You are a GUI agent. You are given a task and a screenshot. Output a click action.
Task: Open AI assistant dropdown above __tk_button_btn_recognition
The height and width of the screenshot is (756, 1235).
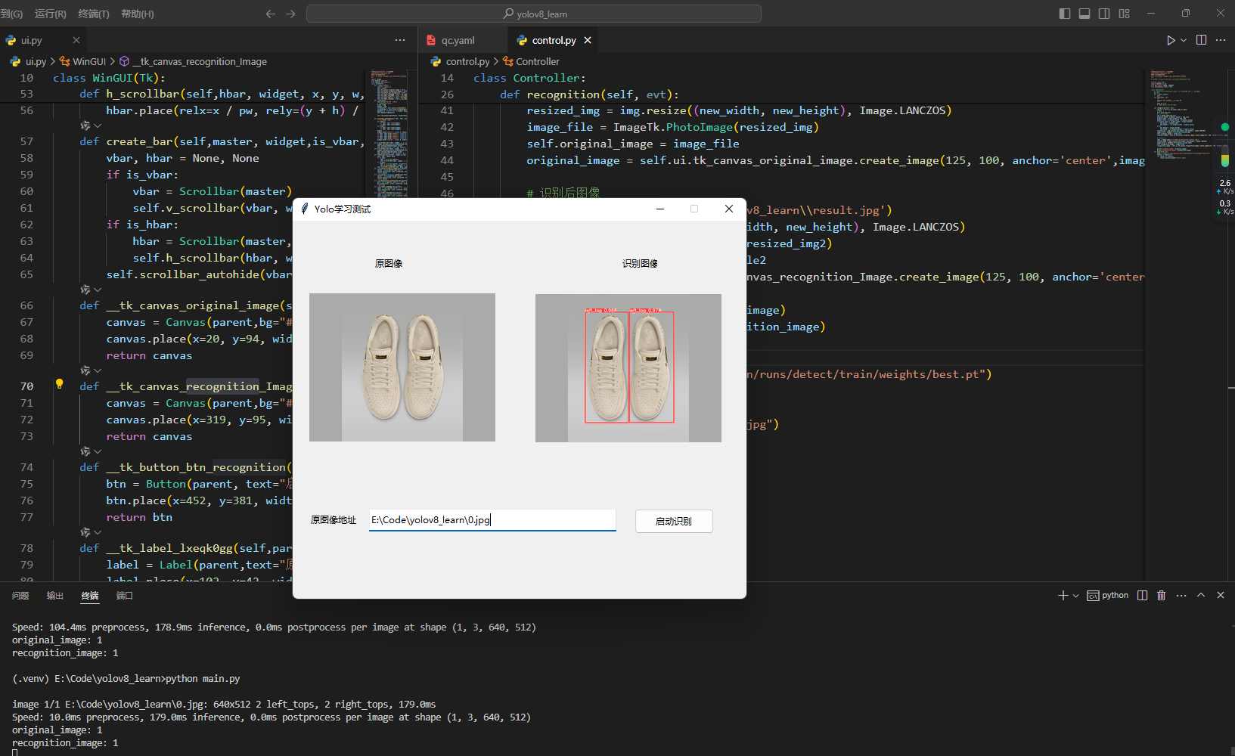pos(91,451)
